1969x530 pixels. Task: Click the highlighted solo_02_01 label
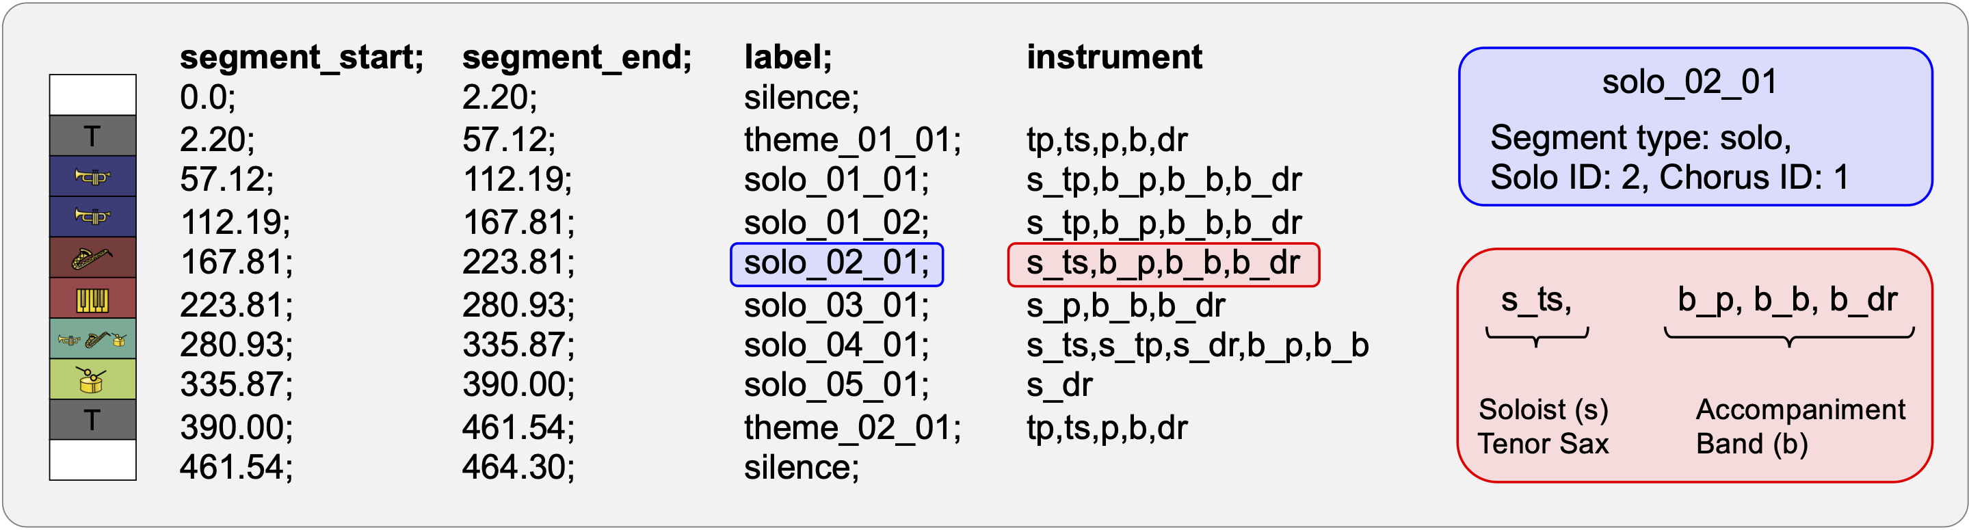[x=836, y=265]
